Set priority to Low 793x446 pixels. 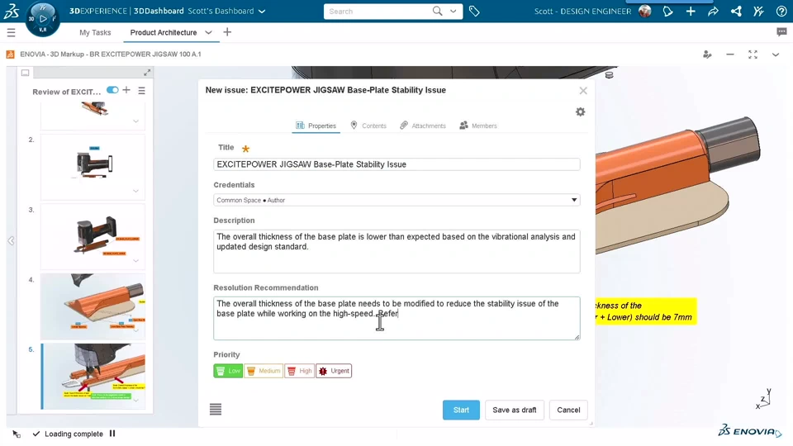point(228,371)
